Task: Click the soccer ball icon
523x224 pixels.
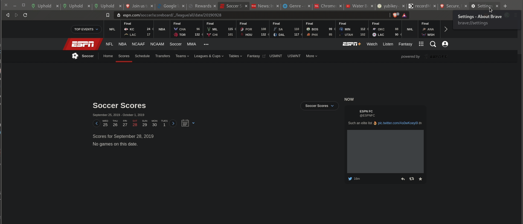Action: 75,56
